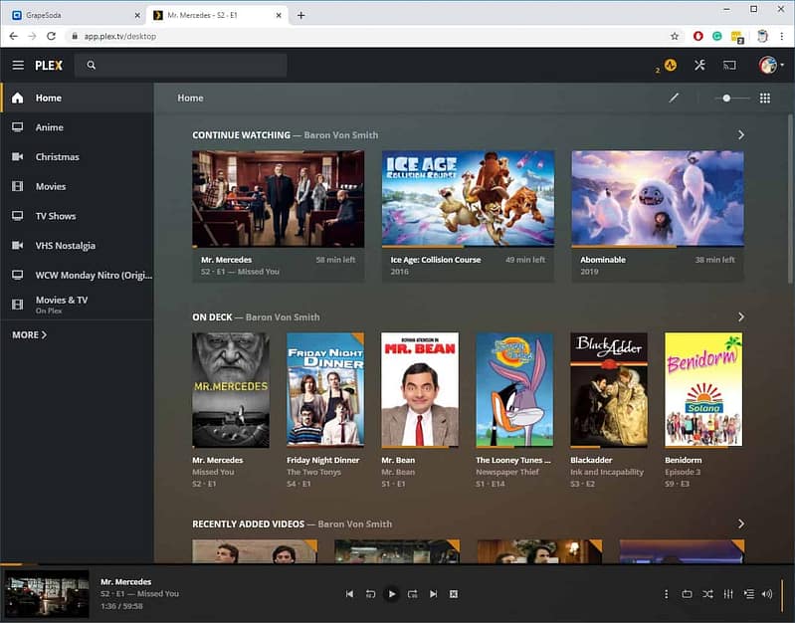Open the Movies library

pos(77,186)
